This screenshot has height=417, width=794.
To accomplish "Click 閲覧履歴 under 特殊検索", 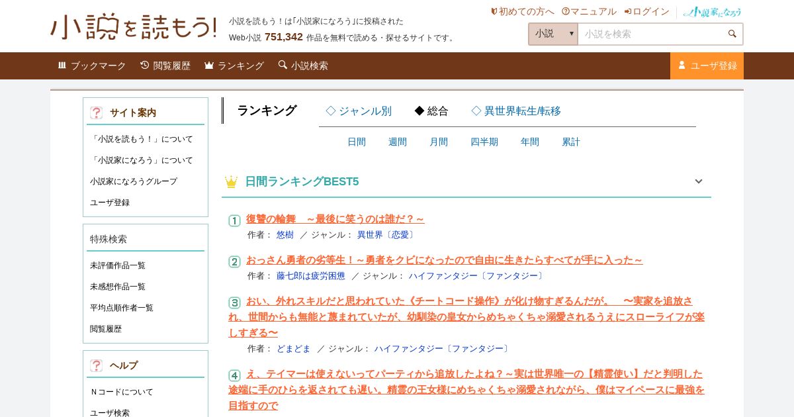I will click(106, 329).
